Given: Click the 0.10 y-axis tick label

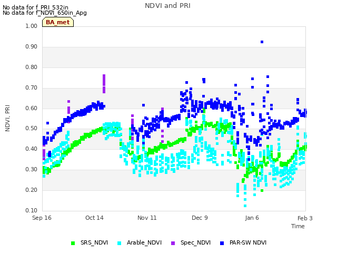Looking at the screenshot, I should coord(32,210).
